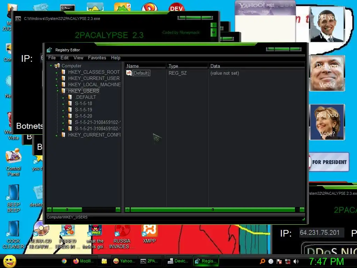Image resolution: width=357 pixels, height=268 pixels.
Task: Click the Type column header
Action: point(187,66)
